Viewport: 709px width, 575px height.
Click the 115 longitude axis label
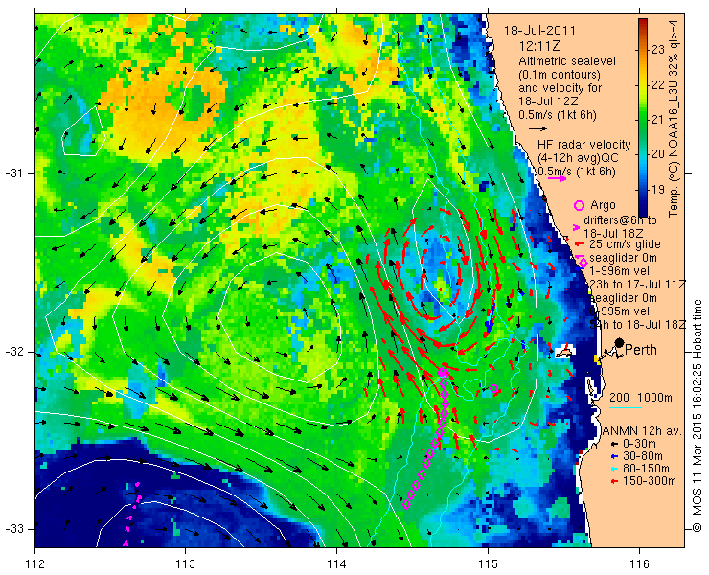(x=488, y=564)
